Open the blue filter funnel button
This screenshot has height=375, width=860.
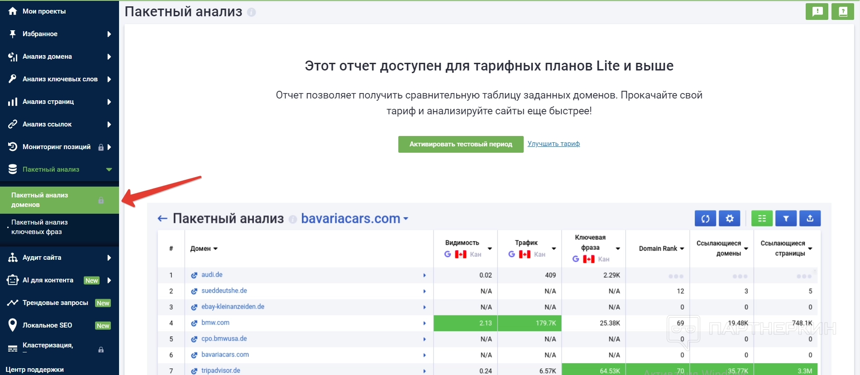point(786,219)
